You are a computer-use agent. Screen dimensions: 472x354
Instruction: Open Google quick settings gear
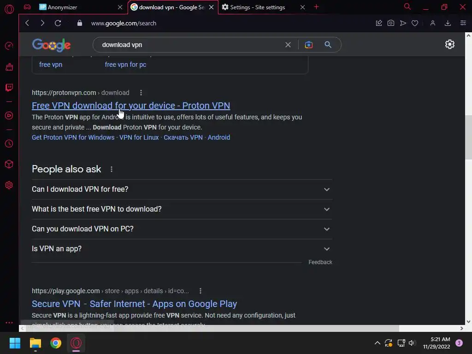coord(450,45)
